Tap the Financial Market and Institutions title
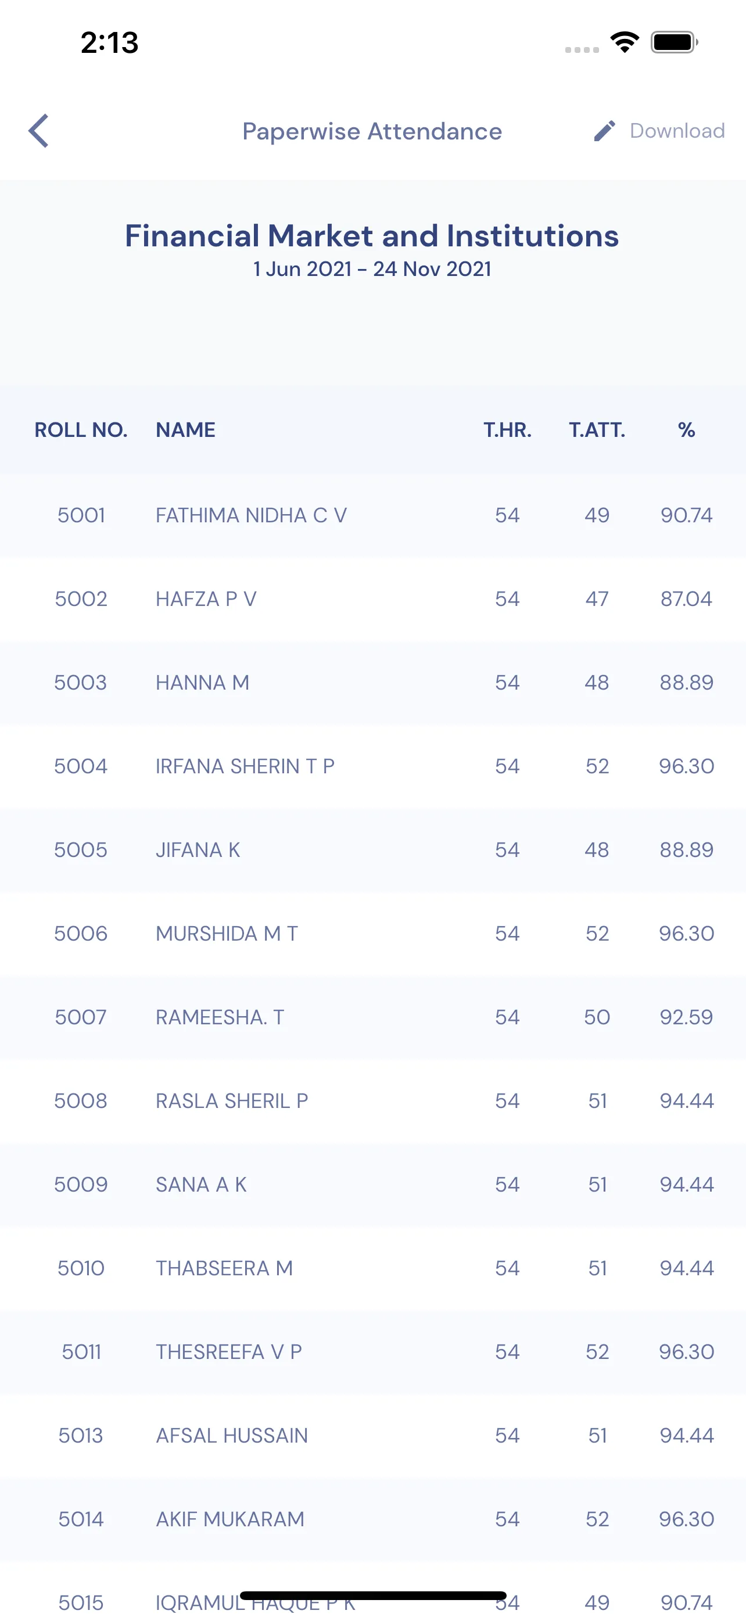This screenshot has height=1614, width=746. tap(372, 235)
